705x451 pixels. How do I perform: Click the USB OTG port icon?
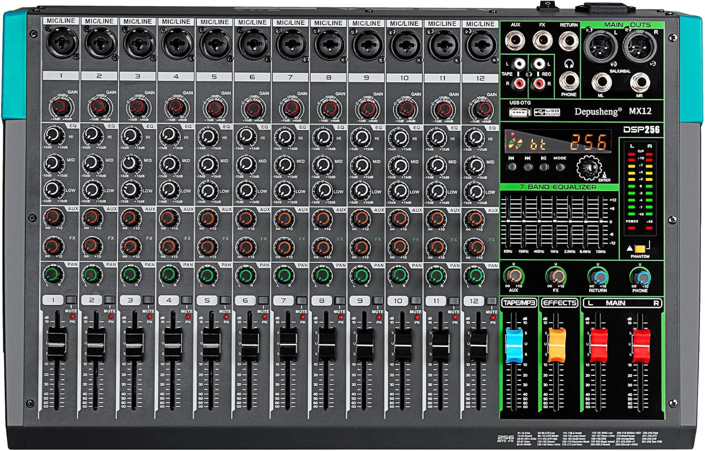click(519, 112)
